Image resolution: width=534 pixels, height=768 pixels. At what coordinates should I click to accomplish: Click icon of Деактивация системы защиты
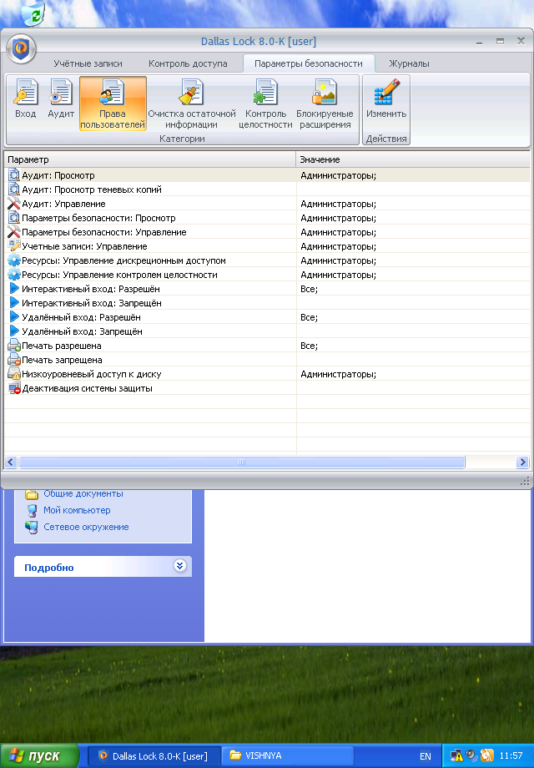coord(14,388)
